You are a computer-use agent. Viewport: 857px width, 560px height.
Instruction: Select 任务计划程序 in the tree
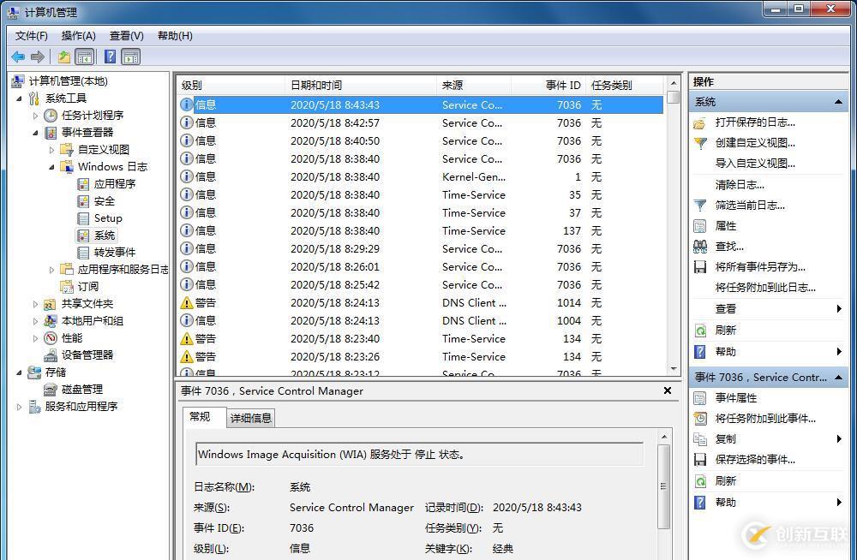click(x=93, y=116)
